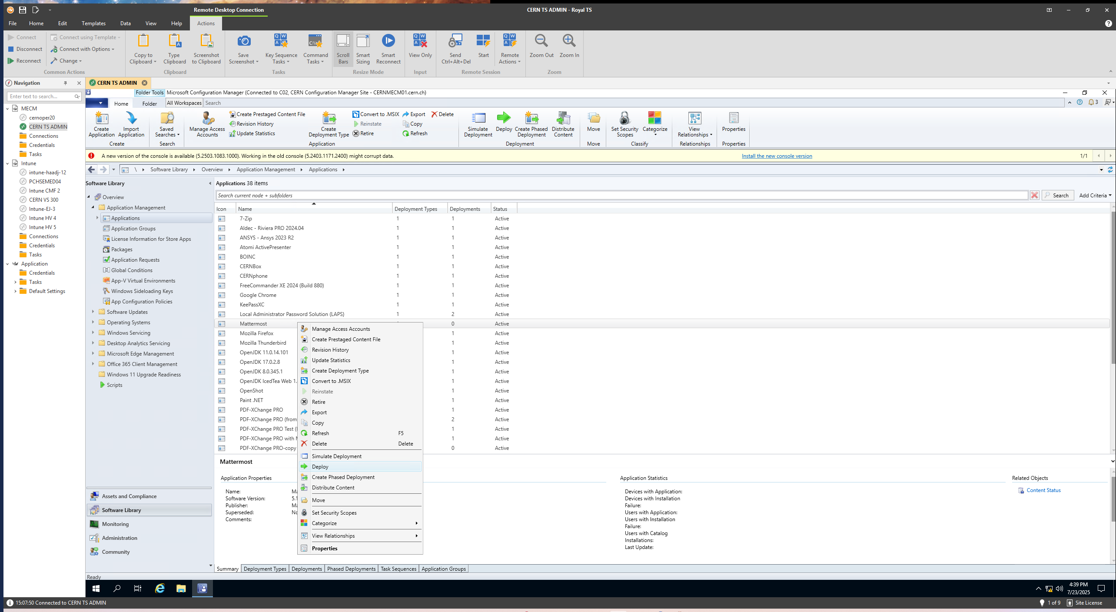
Task: Click Navigation search text box
Action: 40,96
